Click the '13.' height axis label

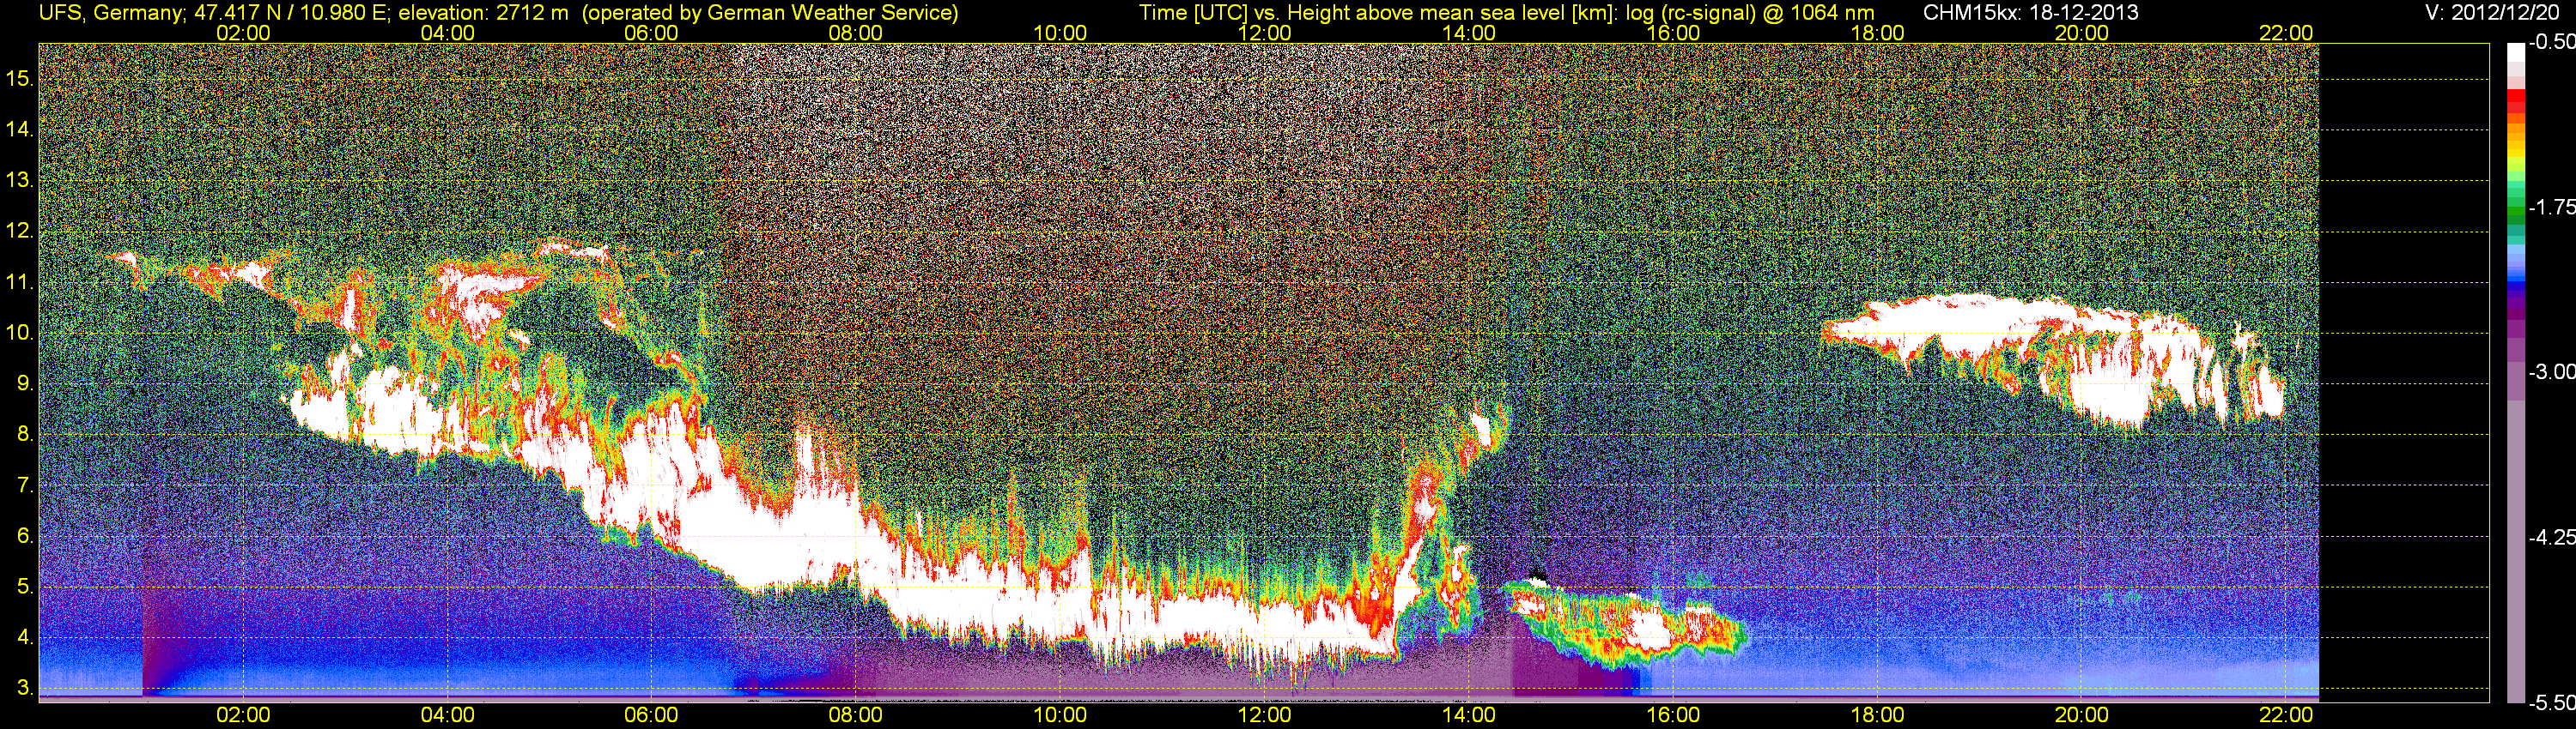click(20, 180)
